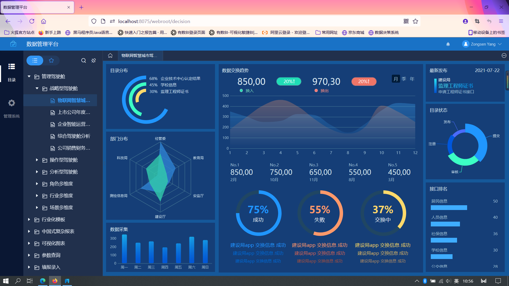Screen dimensions: 509x286
Task: Click the 75% 成功 progress ring
Action: 258,213
